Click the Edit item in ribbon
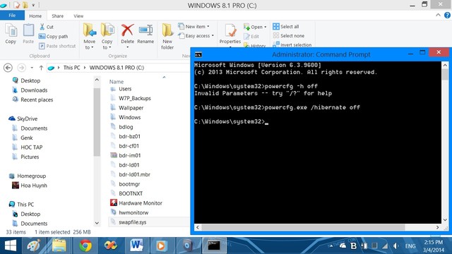 [x=251, y=36]
